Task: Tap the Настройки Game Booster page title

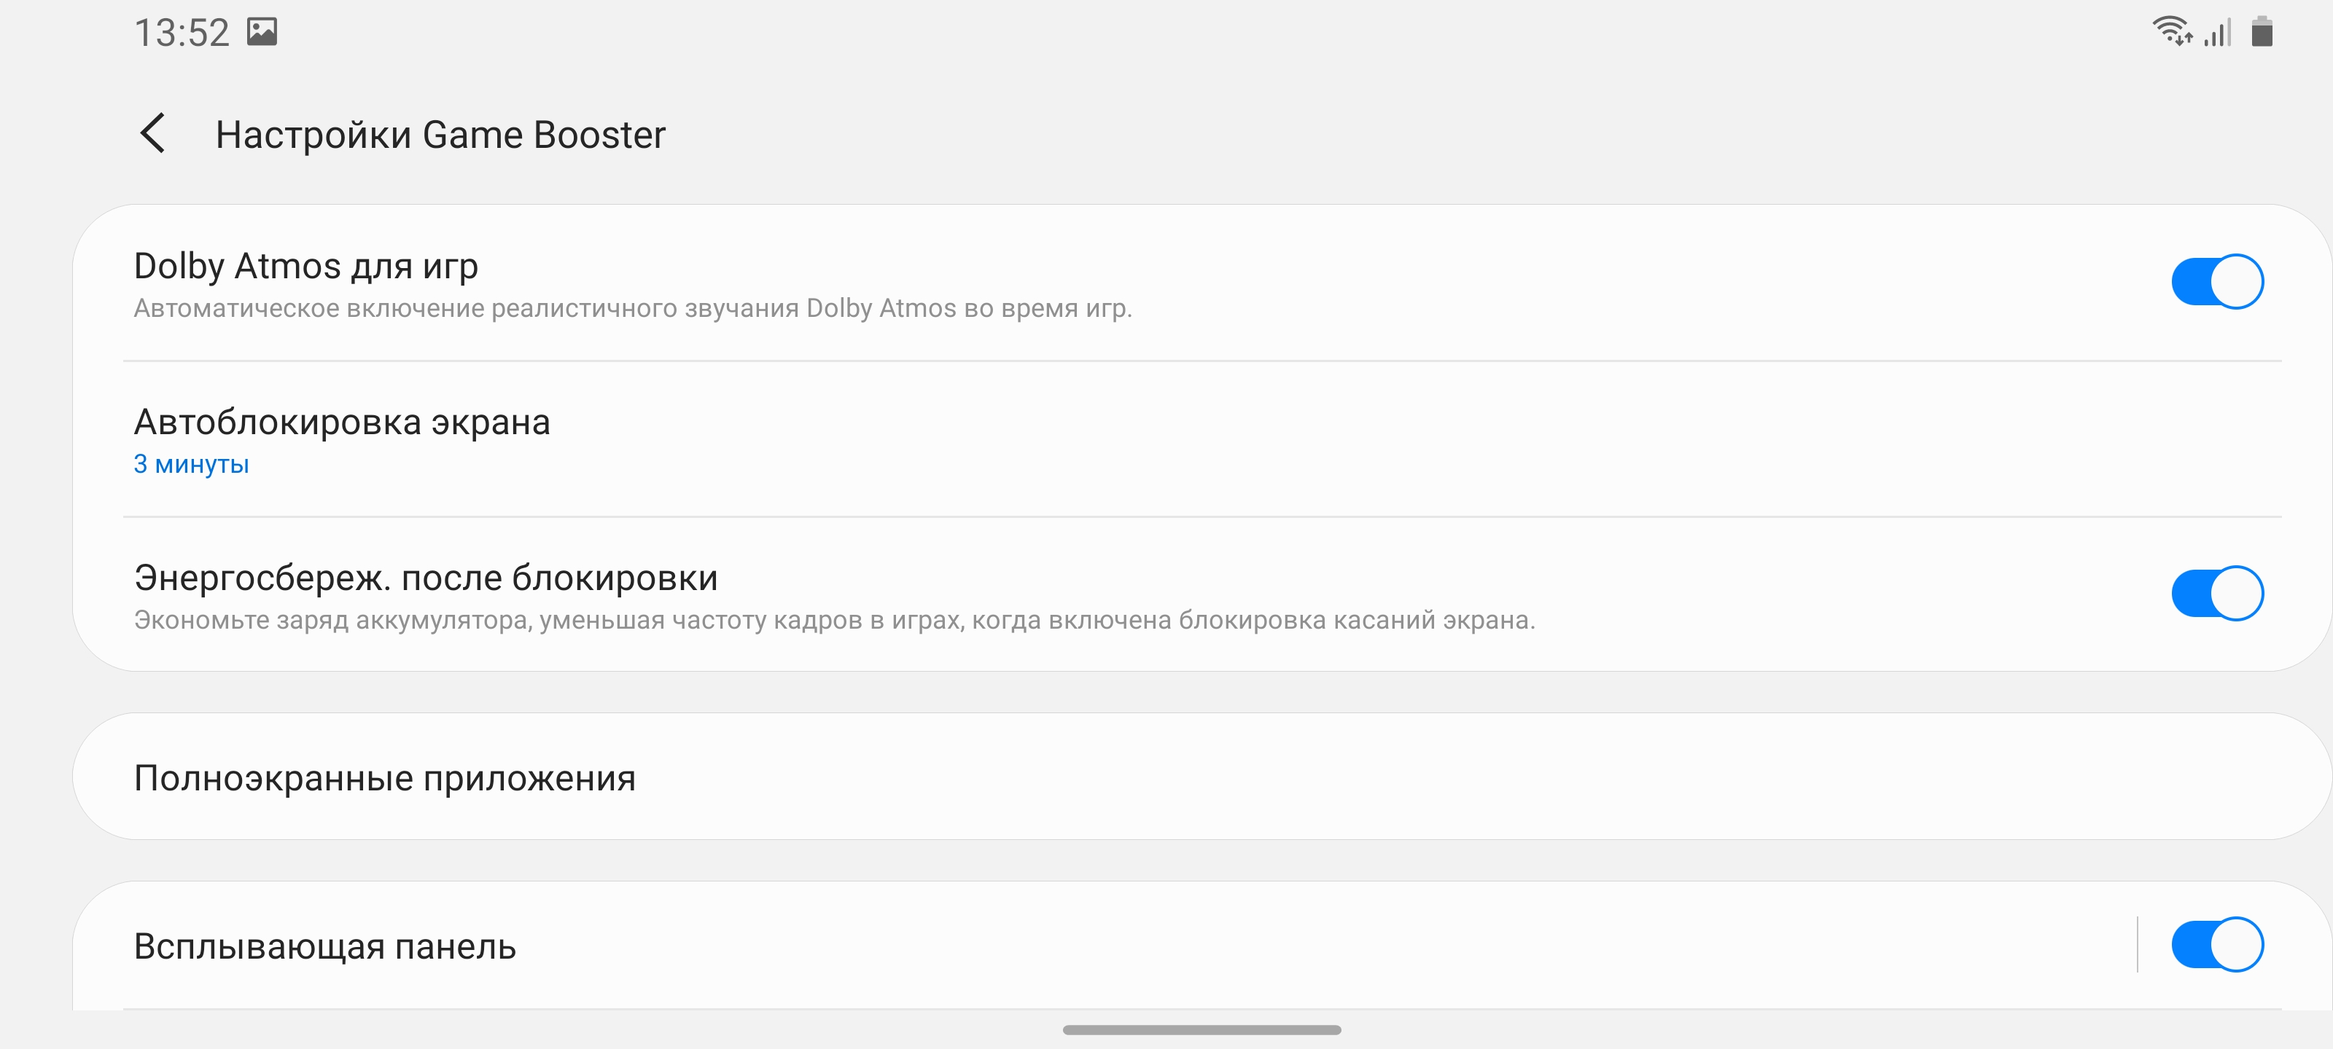Action: click(x=440, y=135)
